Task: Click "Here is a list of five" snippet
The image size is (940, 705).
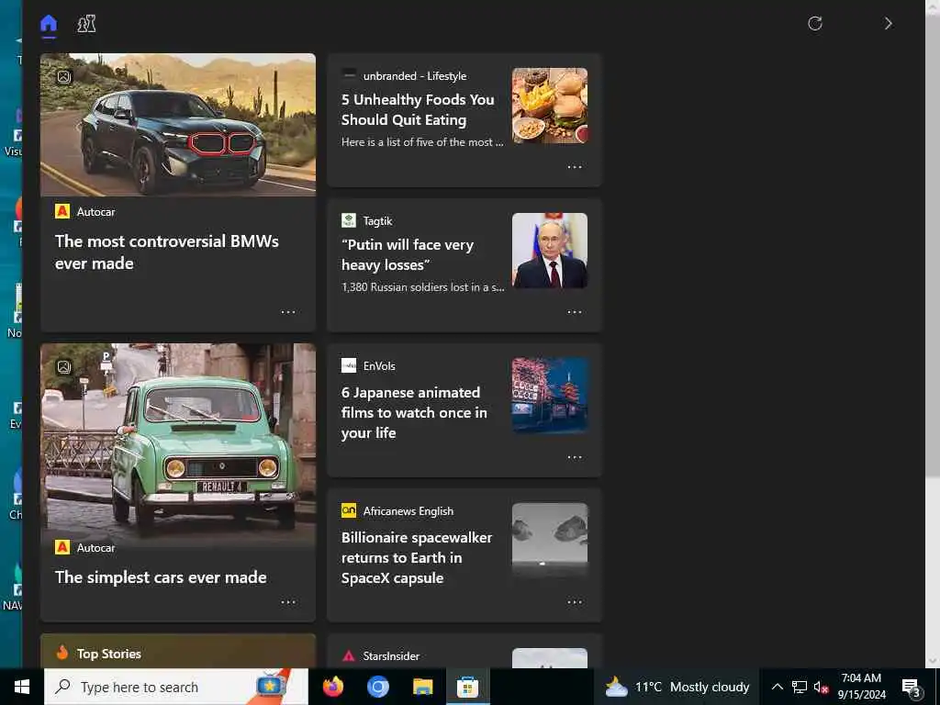Action: [422, 142]
